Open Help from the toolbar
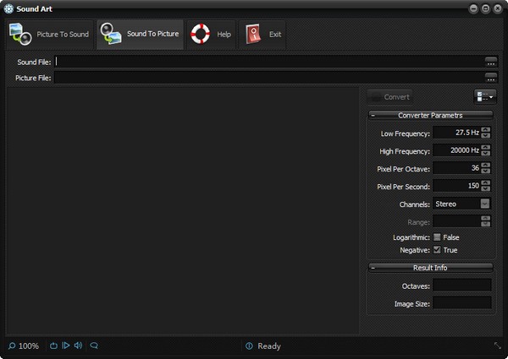The height and width of the screenshot is (359, 508). 210,35
